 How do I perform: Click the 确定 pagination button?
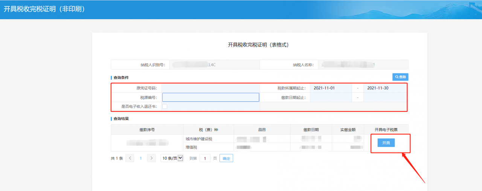[226, 158]
